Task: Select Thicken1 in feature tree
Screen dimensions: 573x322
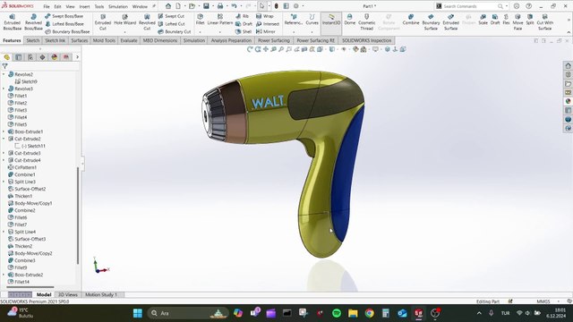Action: pos(20,196)
